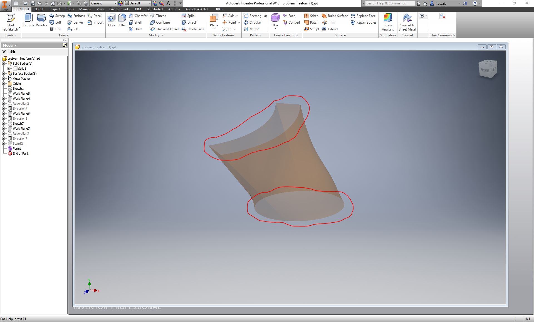Open the Generic material dropdown
This screenshot has height=322, width=534.
click(115, 3)
